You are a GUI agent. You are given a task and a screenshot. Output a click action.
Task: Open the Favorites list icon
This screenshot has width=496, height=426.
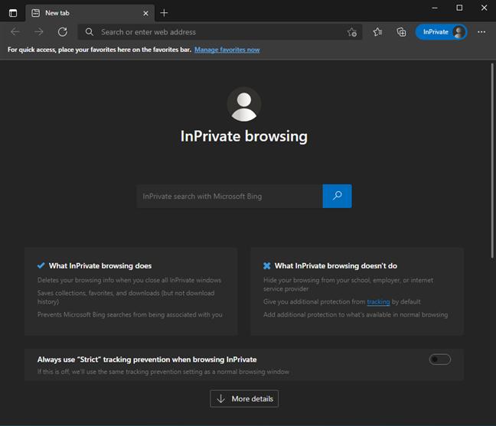point(377,32)
